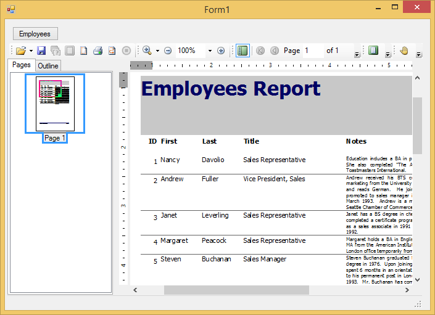This screenshot has width=435, height=315.
Task: Switch to the Outline tab
Action: click(x=48, y=66)
